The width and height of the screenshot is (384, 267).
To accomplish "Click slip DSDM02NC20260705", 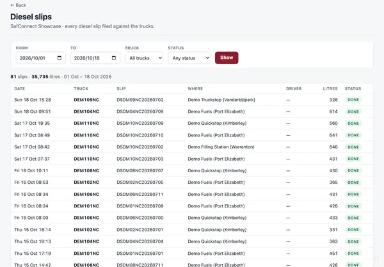I will coord(140,182).
